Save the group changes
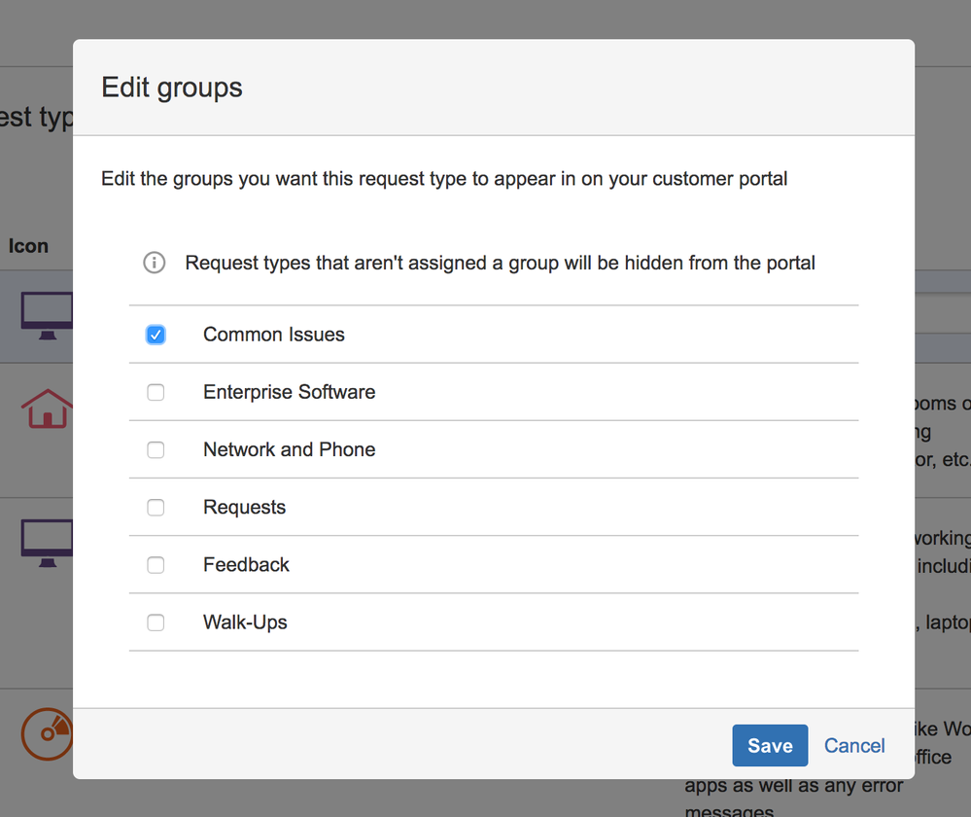Screen dimensions: 971x817 pyautogui.click(x=770, y=746)
